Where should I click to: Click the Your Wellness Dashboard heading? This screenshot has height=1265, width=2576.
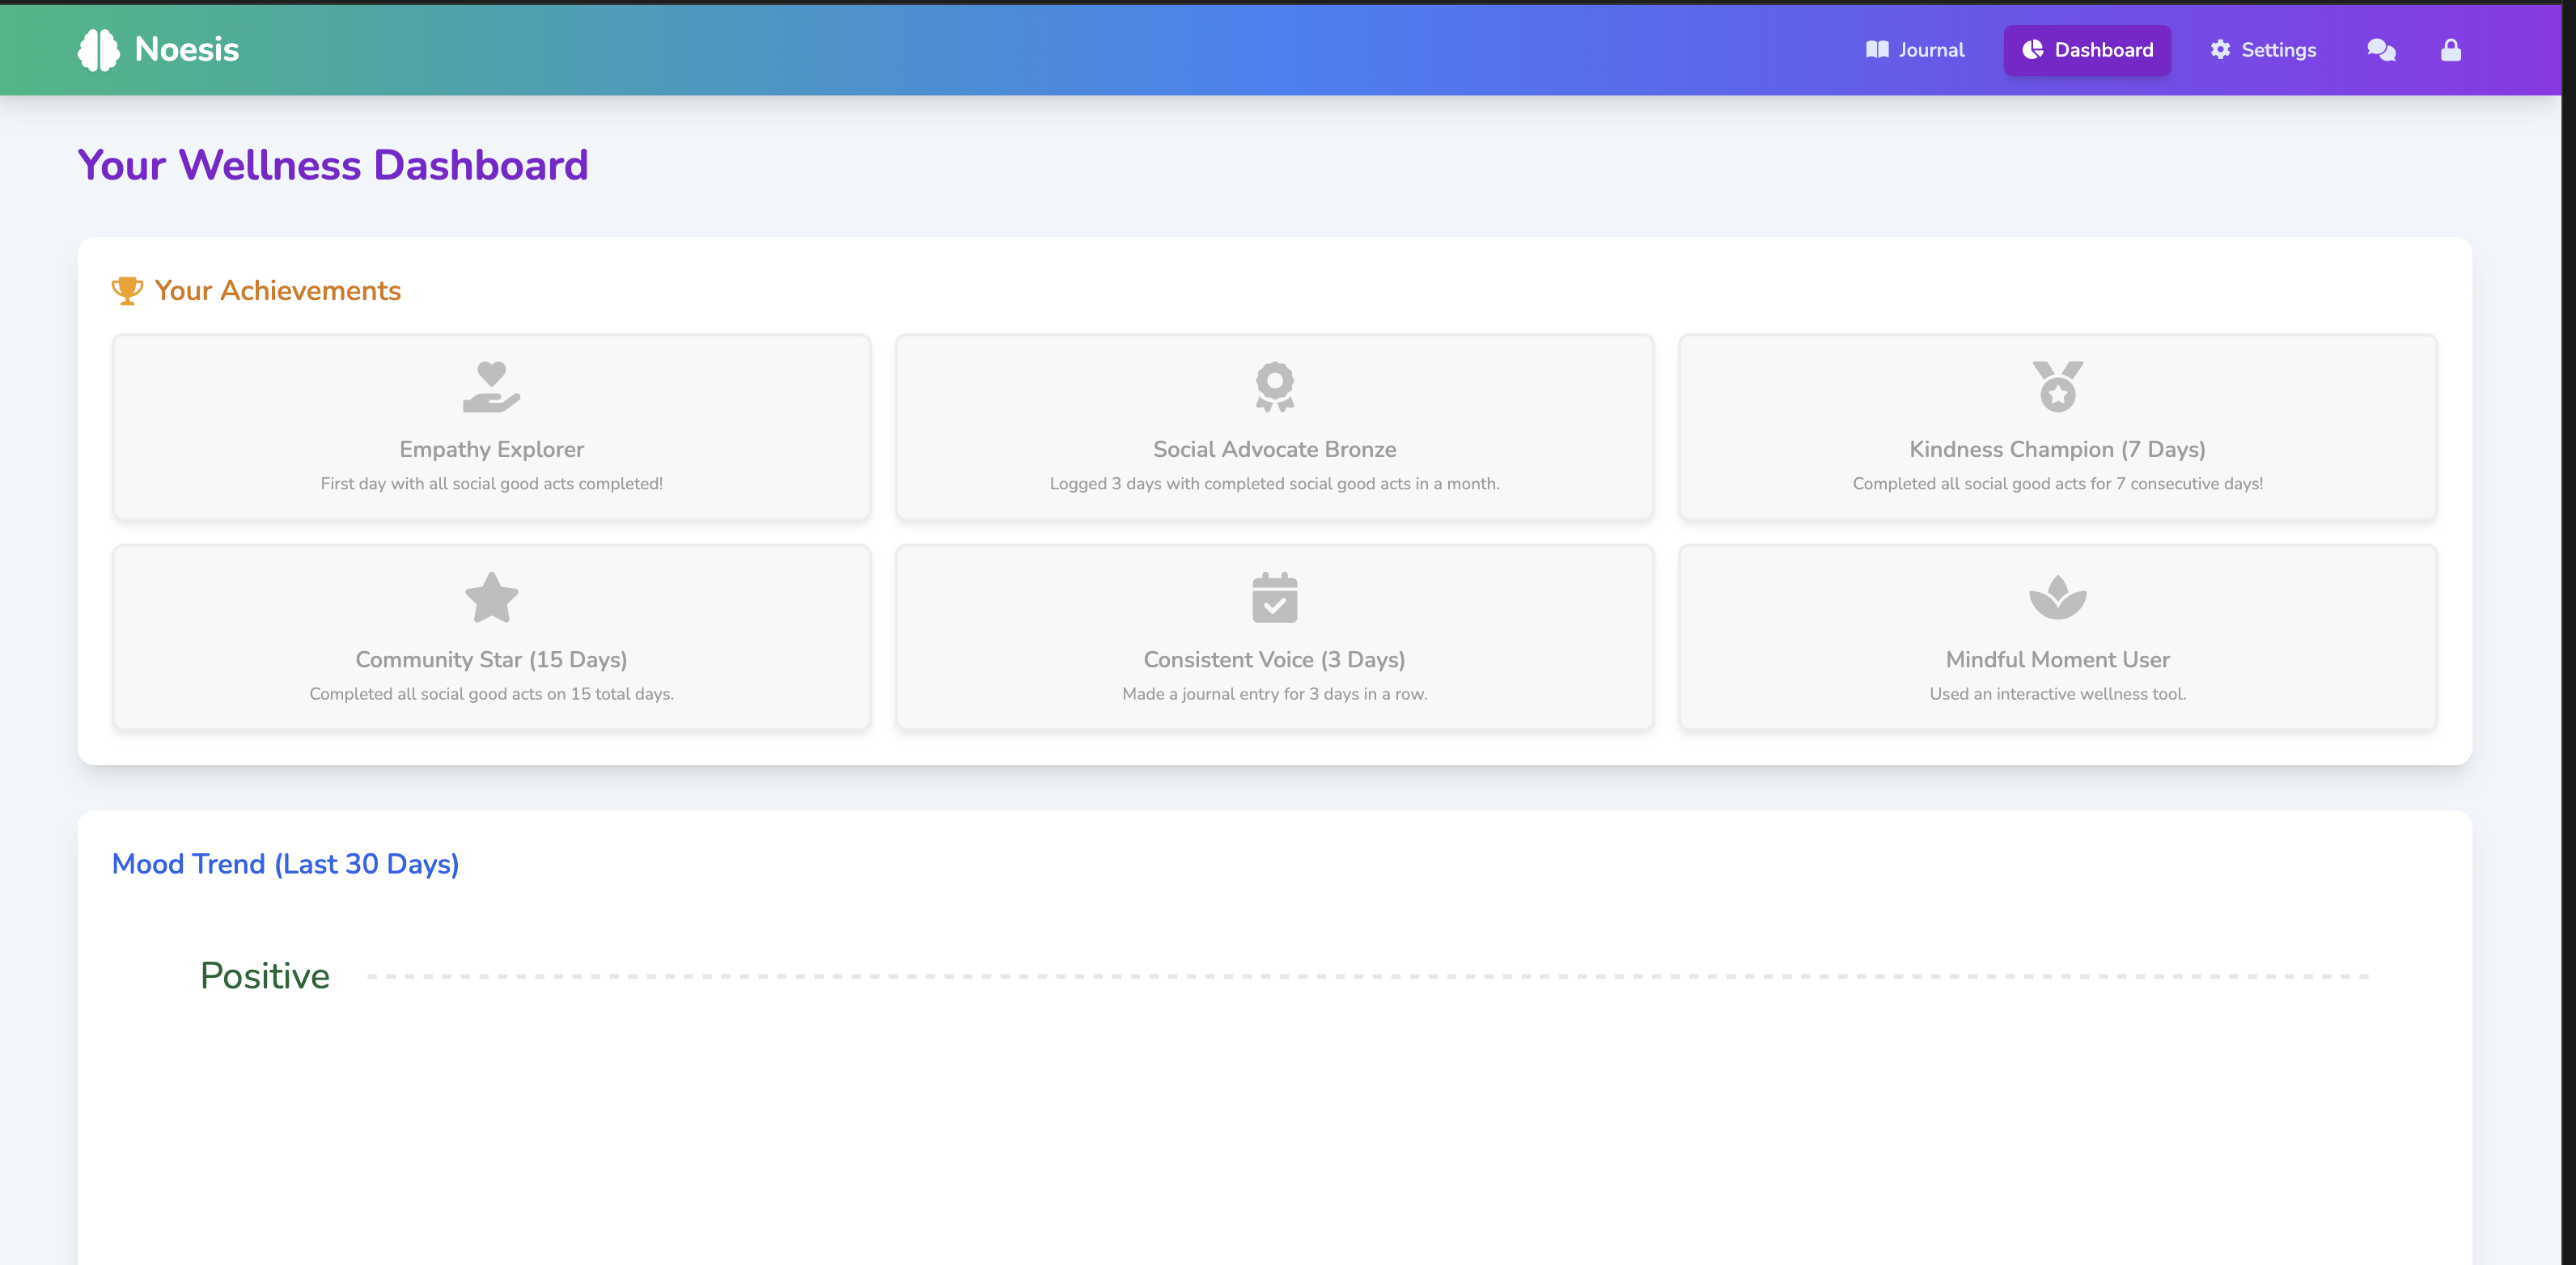tap(333, 165)
